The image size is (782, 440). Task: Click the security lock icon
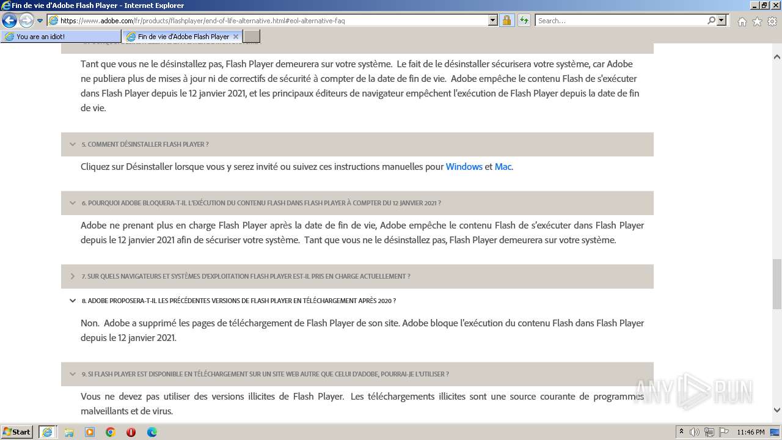click(x=506, y=20)
